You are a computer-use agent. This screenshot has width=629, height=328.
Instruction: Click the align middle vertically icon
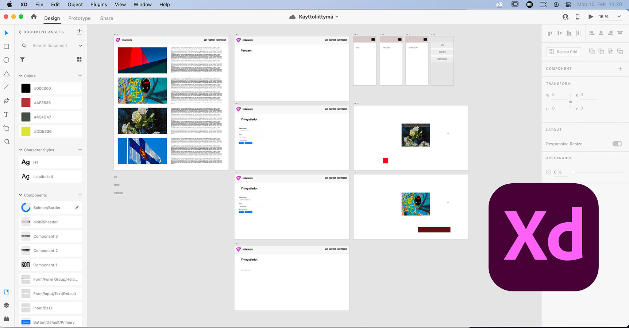(560, 33)
